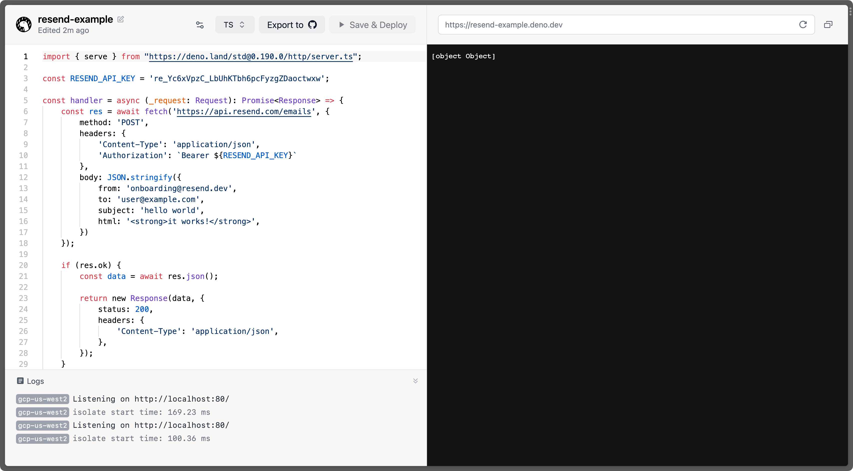Click the GitHub icon in Export to
The height and width of the screenshot is (471, 853).
tap(312, 25)
